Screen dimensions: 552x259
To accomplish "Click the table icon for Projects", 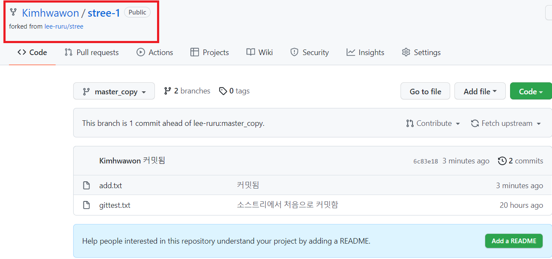I will 195,52.
